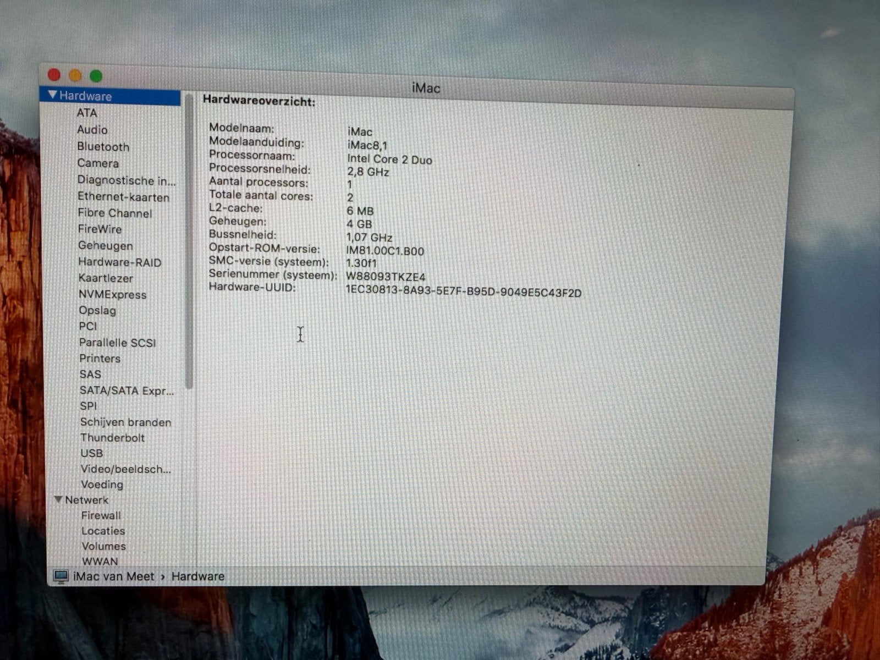Click the 4 GB Geheugen value

click(359, 224)
